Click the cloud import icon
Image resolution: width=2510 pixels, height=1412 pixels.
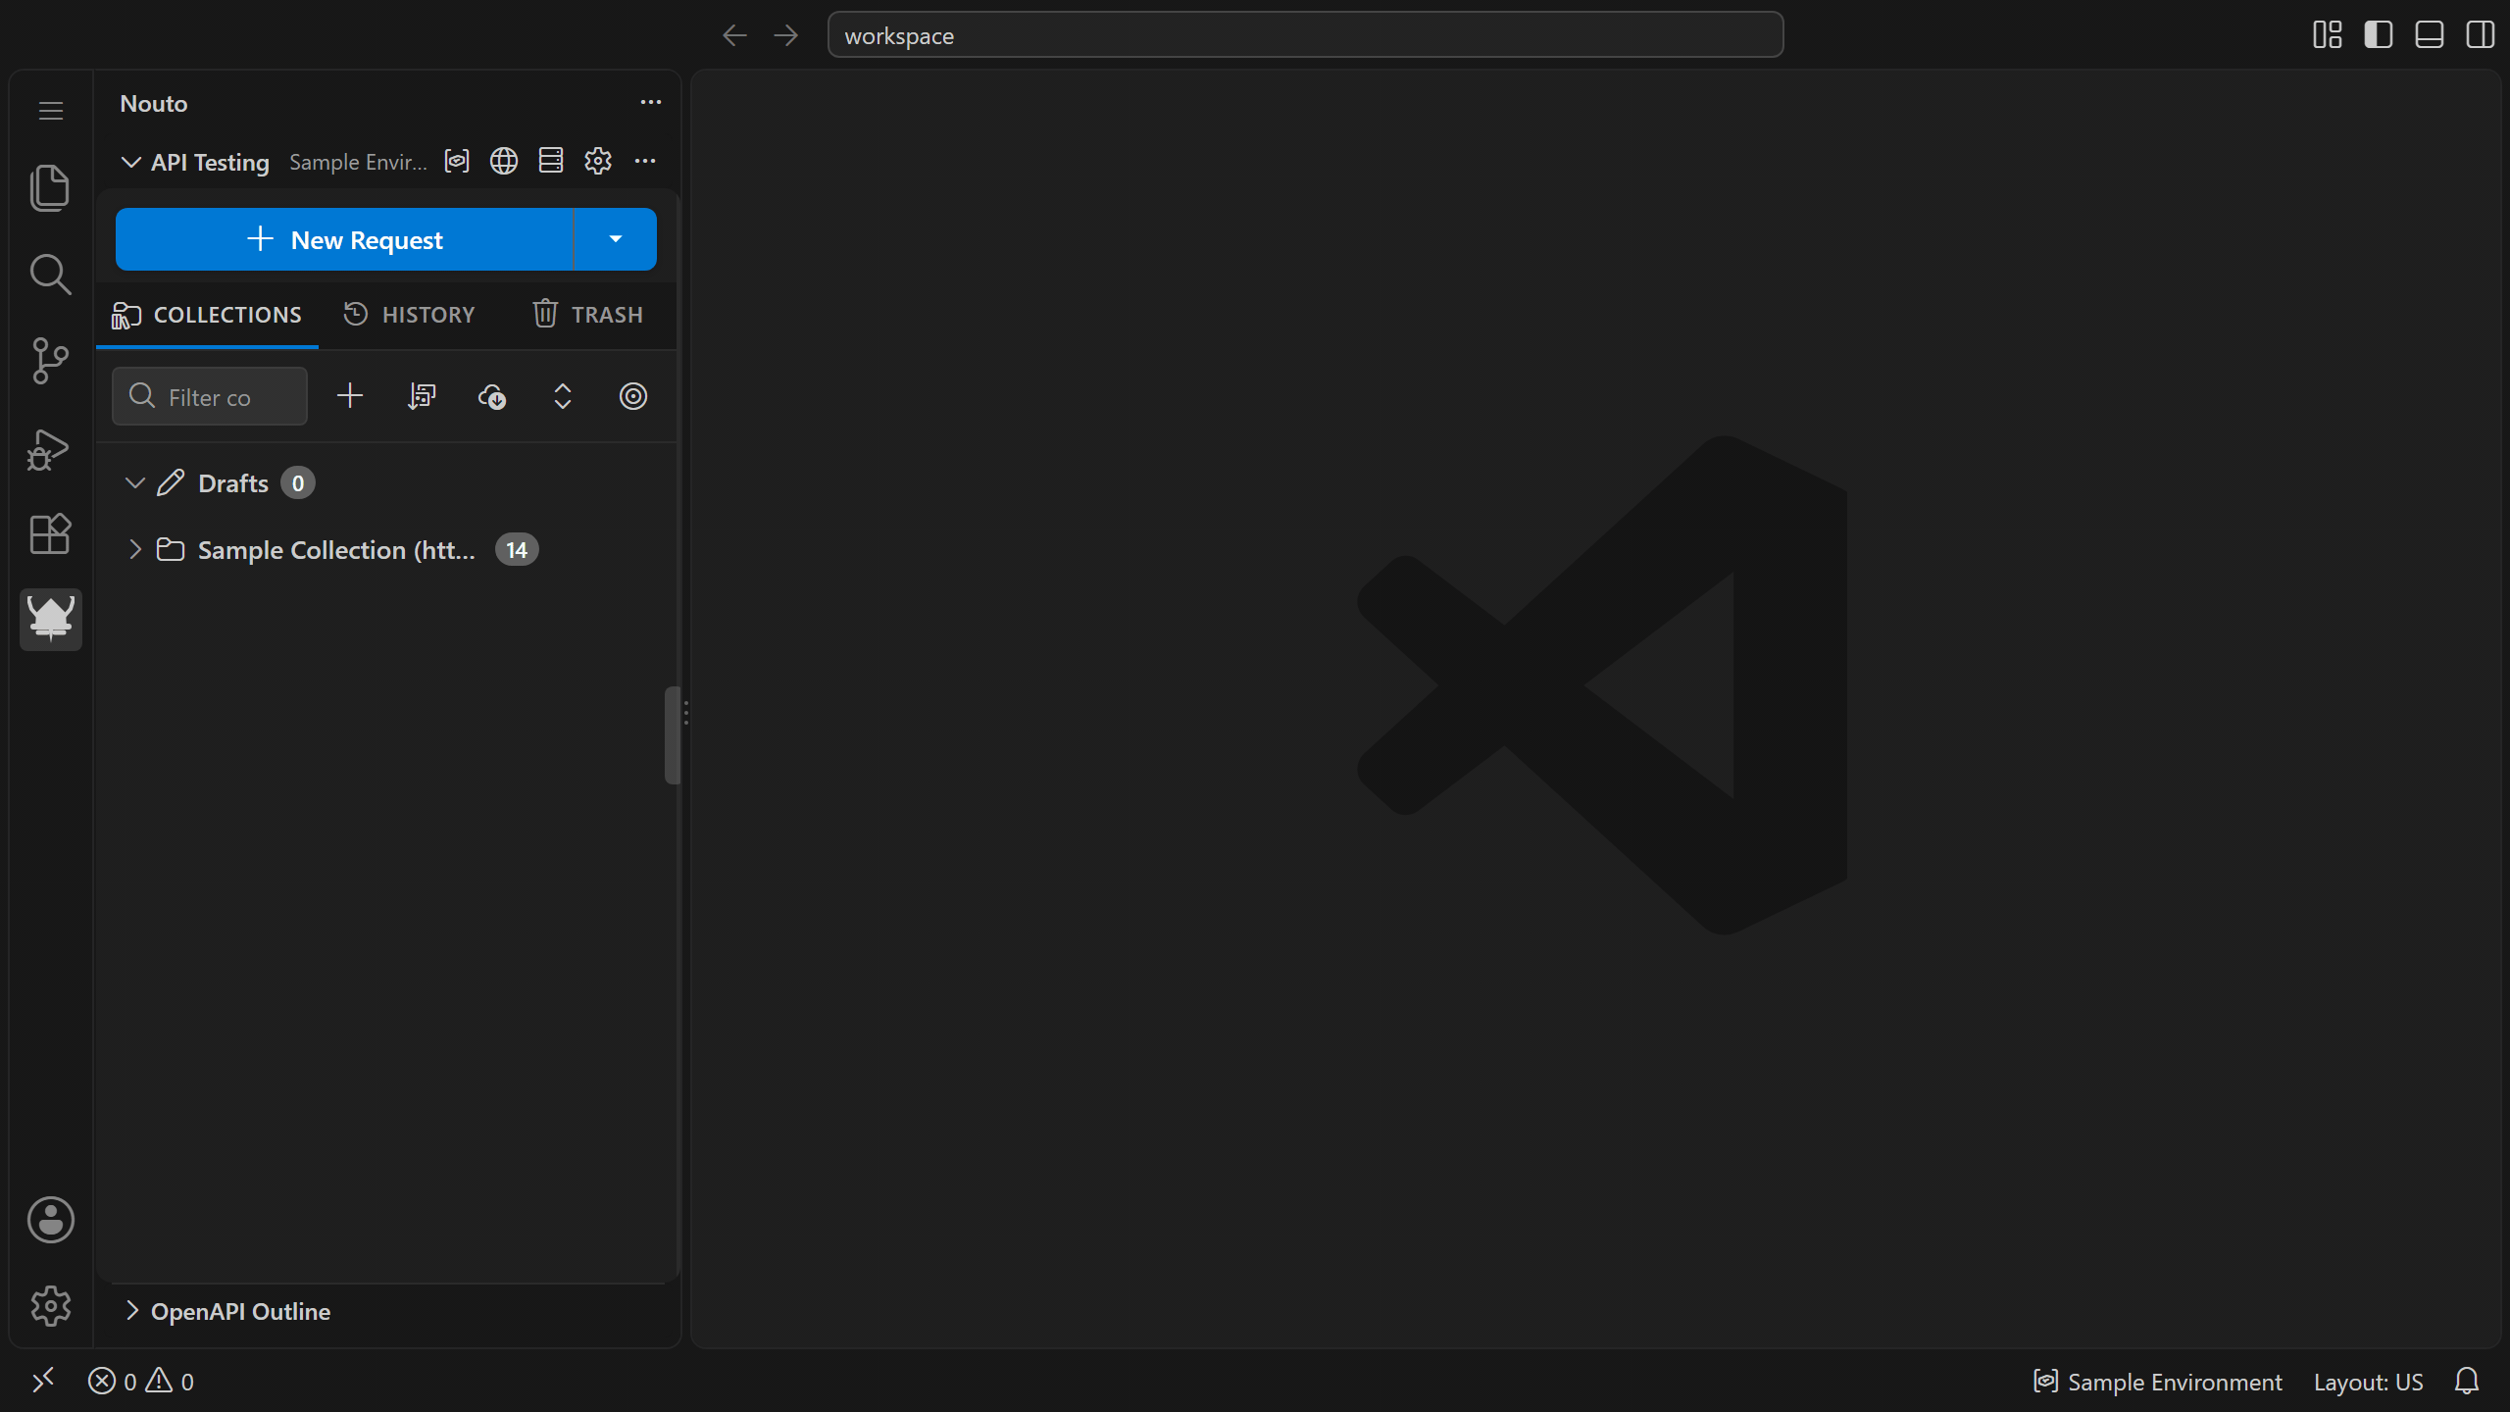tap(492, 396)
